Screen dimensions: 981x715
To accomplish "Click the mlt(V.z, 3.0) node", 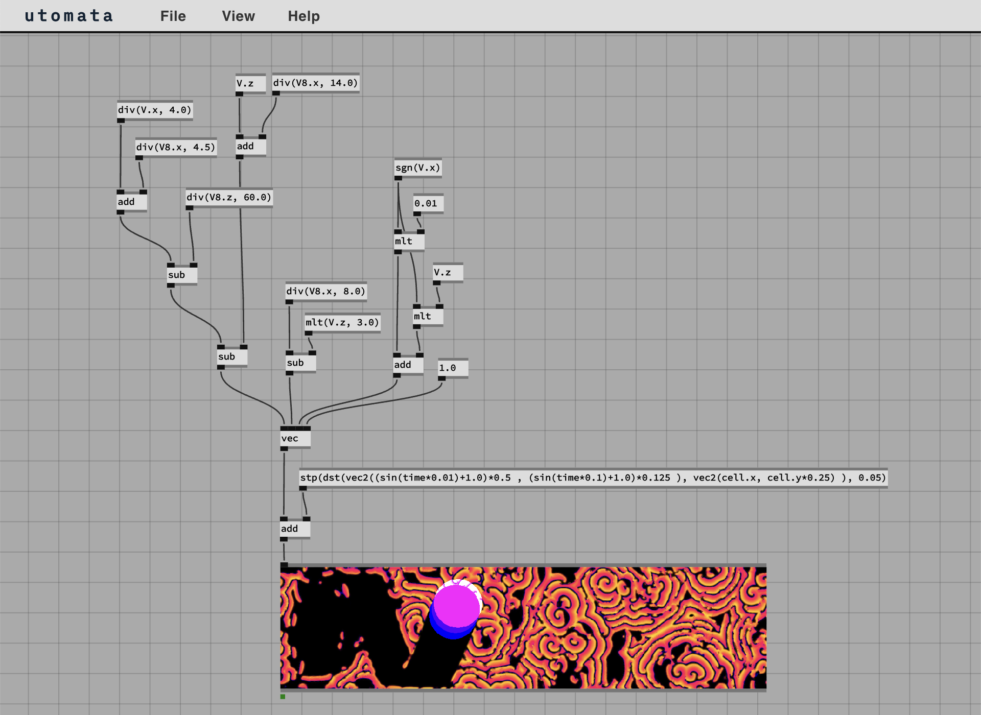I will pyautogui.click(x=342, y=323).
